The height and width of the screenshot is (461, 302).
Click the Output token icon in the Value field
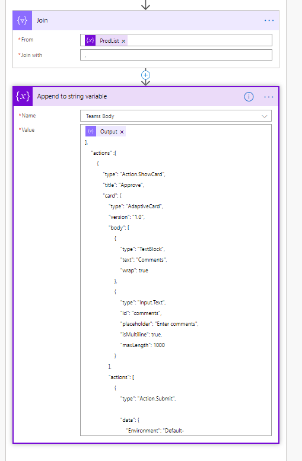click(x=91, y=132)
